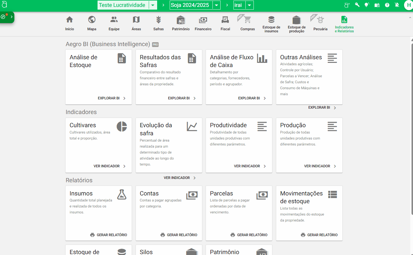Image resolution: width=413 pixels, height=255 pixels.
Task: Collapse the top navigation bar arrow
Action: point(410,18)
